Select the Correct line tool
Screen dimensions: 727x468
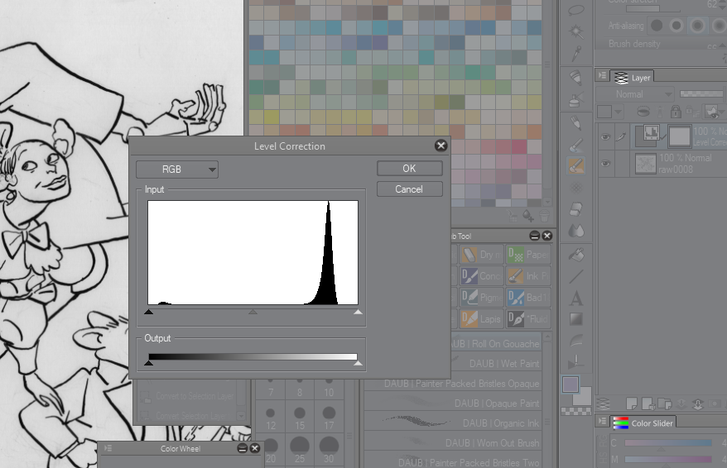(576, 341)
